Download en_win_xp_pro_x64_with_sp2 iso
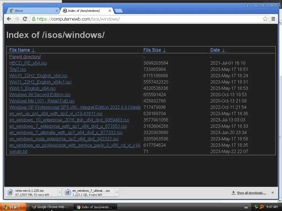Image resolution: width=282 pixels, height=211 pixels. pyautogui.click(x=56, y=113)
